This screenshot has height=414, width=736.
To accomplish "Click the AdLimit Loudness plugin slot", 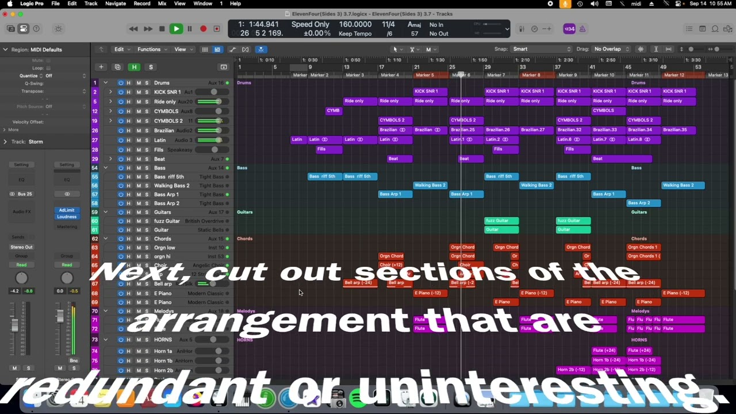I will click(x=67, y=213).
